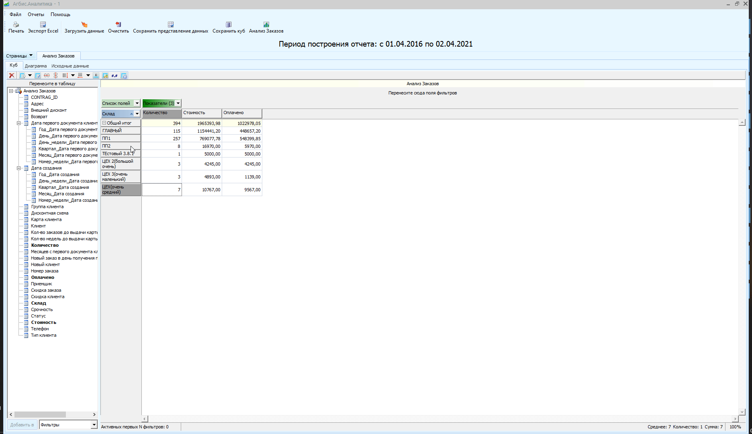Open the Показатели (3) dropdown arrow
Screen dimensions: 752x434
(x=178, y=103)
